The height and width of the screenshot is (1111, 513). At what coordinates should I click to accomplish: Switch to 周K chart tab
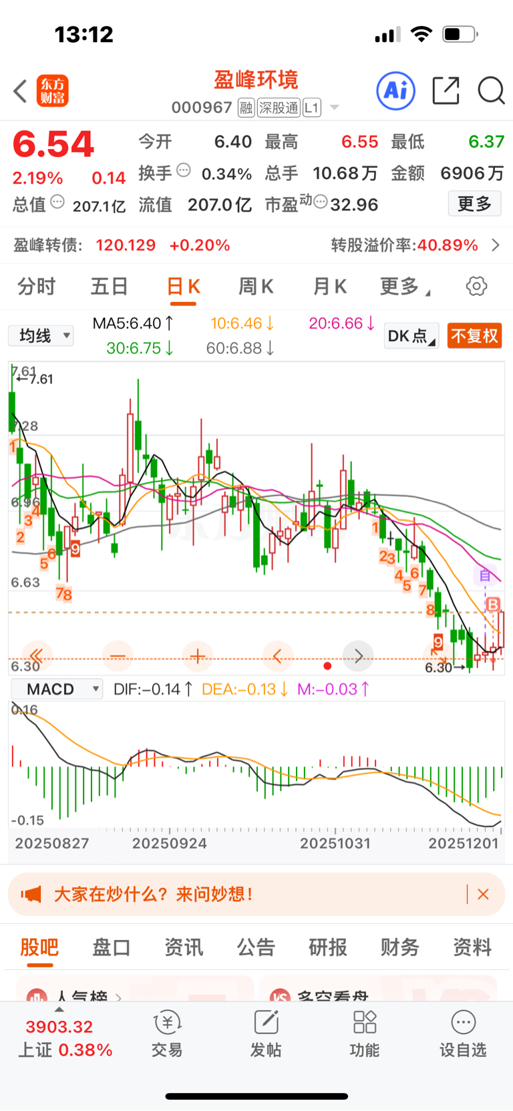[256, 287]
